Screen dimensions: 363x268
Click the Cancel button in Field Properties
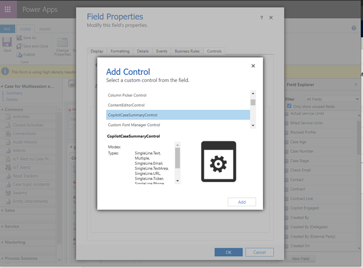point(260,252)
